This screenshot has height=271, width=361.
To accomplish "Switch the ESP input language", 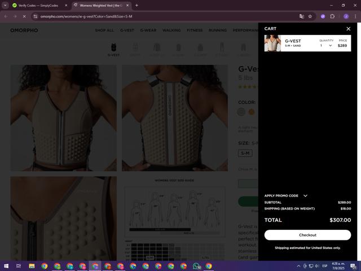I will (325, 266).
